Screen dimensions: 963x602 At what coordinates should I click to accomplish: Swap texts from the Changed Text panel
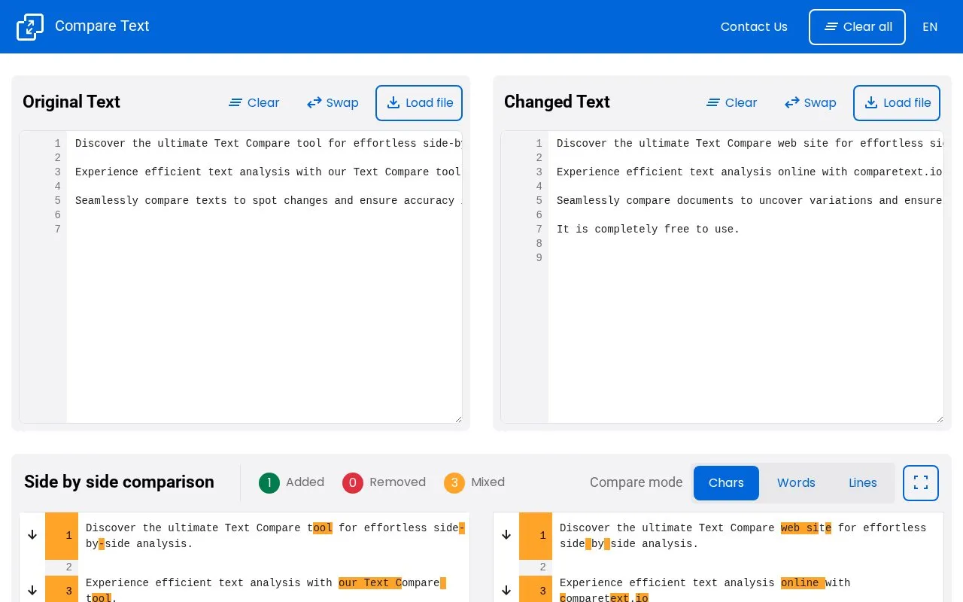pos(810,103)
